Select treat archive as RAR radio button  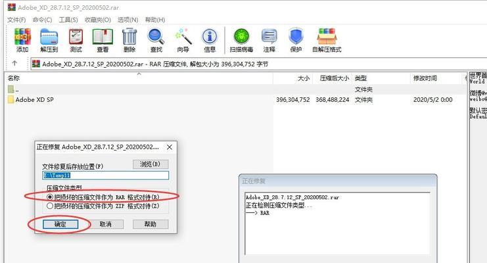[x=50, y=197]
